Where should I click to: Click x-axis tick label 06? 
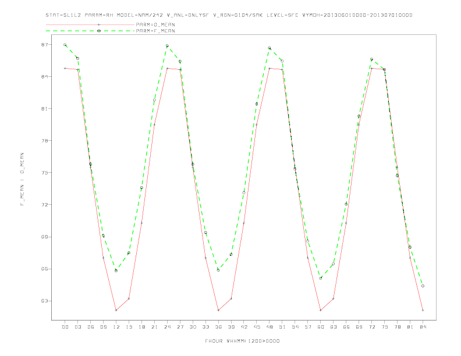point(91,327)
